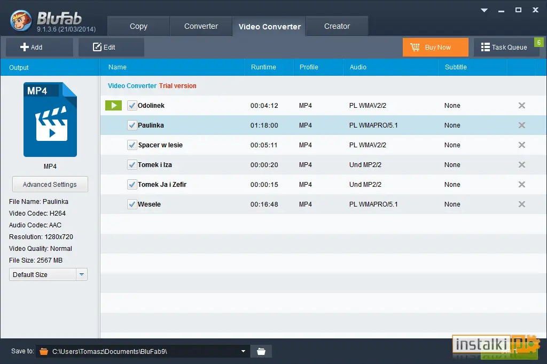
Task: Click the Video Converter Trial version label
Action: 152,86
